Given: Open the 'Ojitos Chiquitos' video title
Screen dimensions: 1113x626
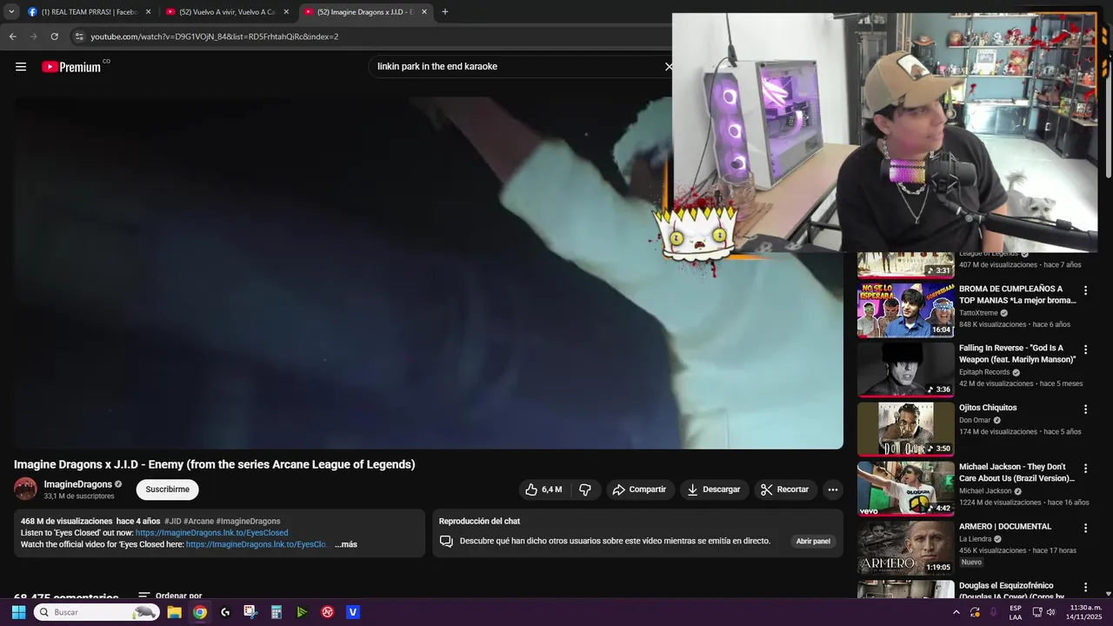Looking at the screenshot, I should 988,408.
